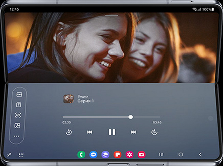The width and height of the screenshot is (223, 166).
Task: Rewind 10 seconds
Action: point(69,132)
